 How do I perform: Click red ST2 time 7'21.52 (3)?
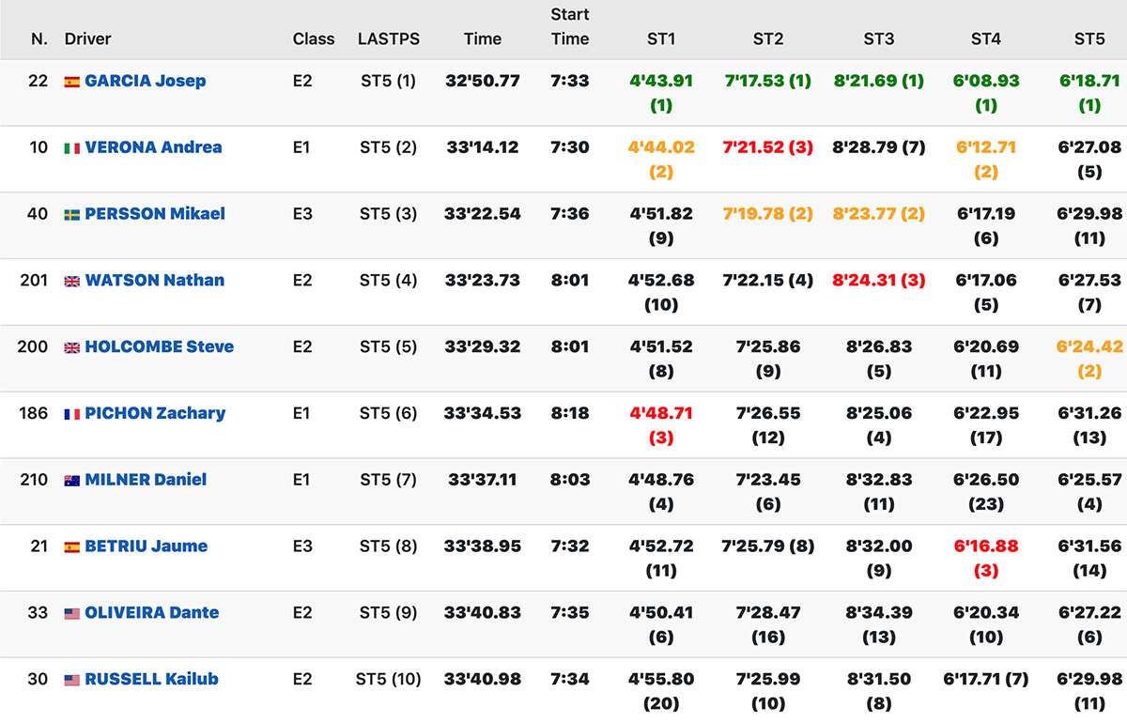coord(768,147)
